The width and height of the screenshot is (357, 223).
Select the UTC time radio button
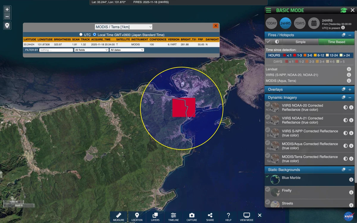[x=81, y=34]
